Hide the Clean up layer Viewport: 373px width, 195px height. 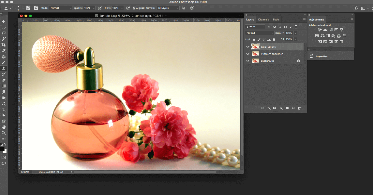[x=248, y=47]
